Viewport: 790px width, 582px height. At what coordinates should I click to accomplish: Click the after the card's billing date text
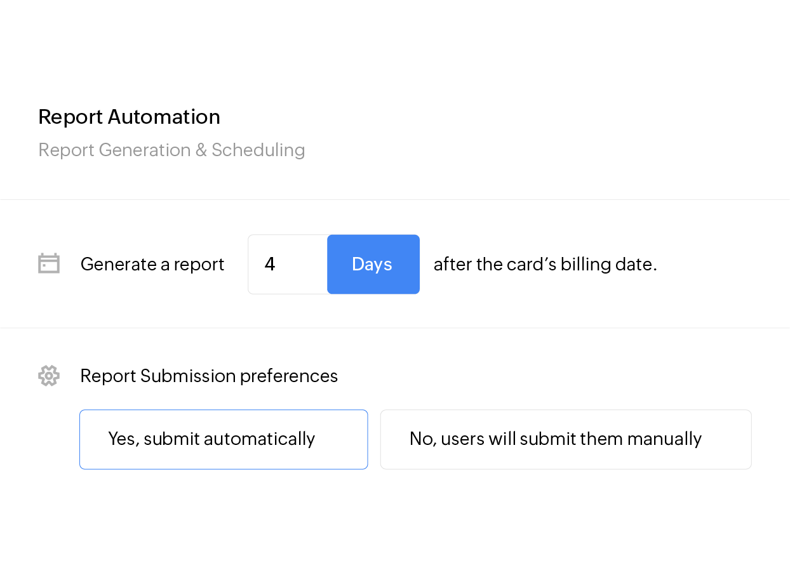545,264
